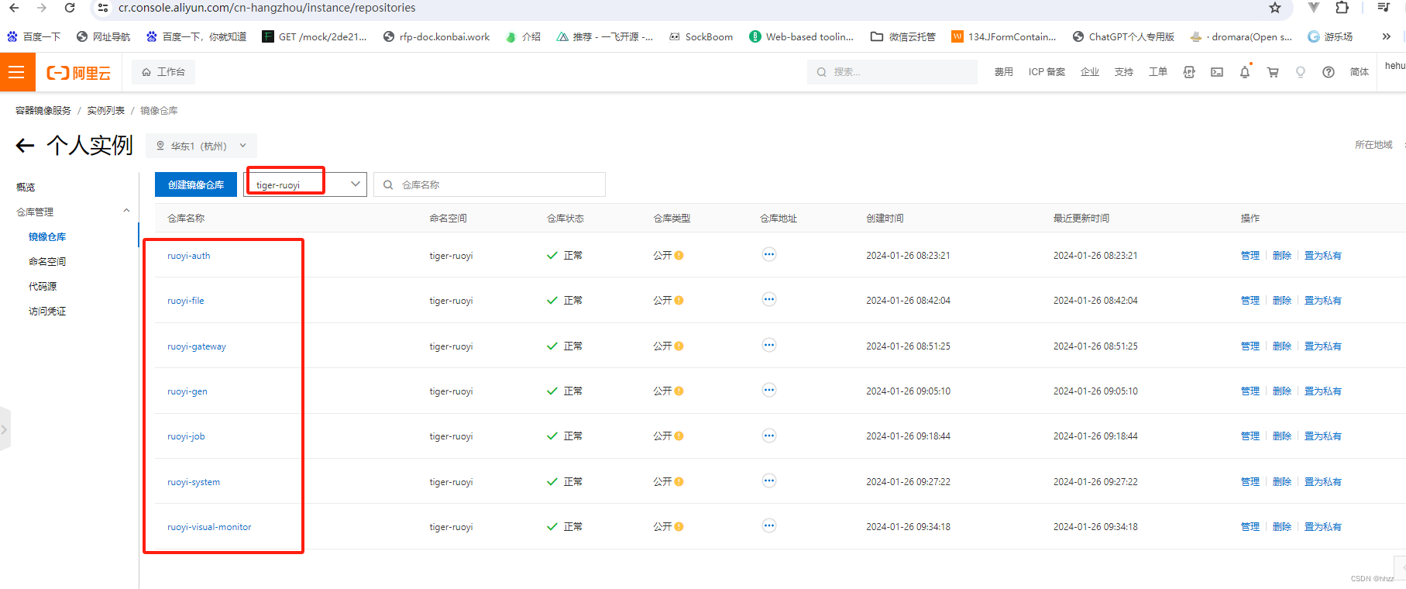
Task: Click 置为私有 for ruoyi-system
Action: pyautogui.click(x=1323, y=482)
